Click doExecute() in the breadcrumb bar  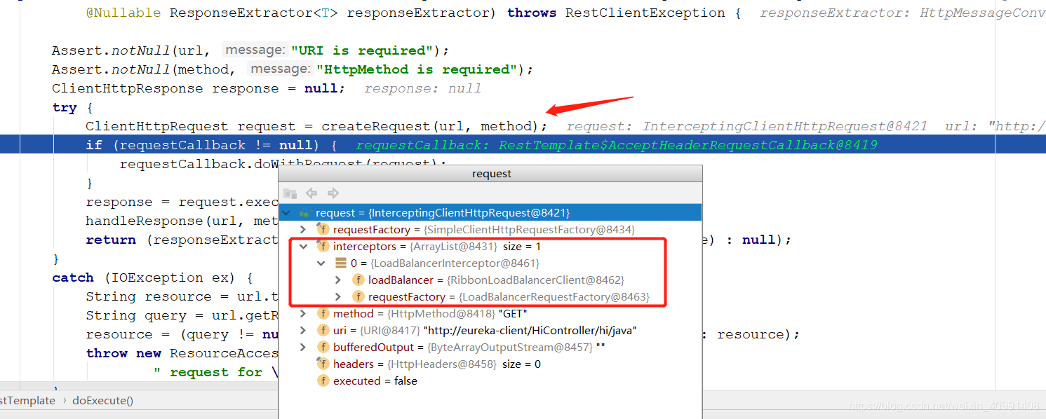pos(102,401)
